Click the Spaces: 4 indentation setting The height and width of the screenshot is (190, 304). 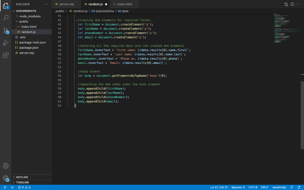pyautogui.click(x=238, y=187)
